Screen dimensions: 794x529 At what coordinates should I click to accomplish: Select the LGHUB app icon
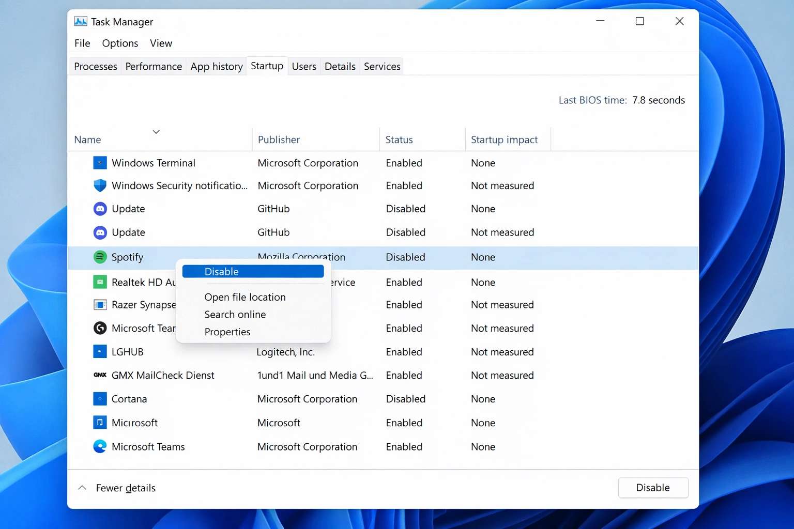(x=100, y=352)
